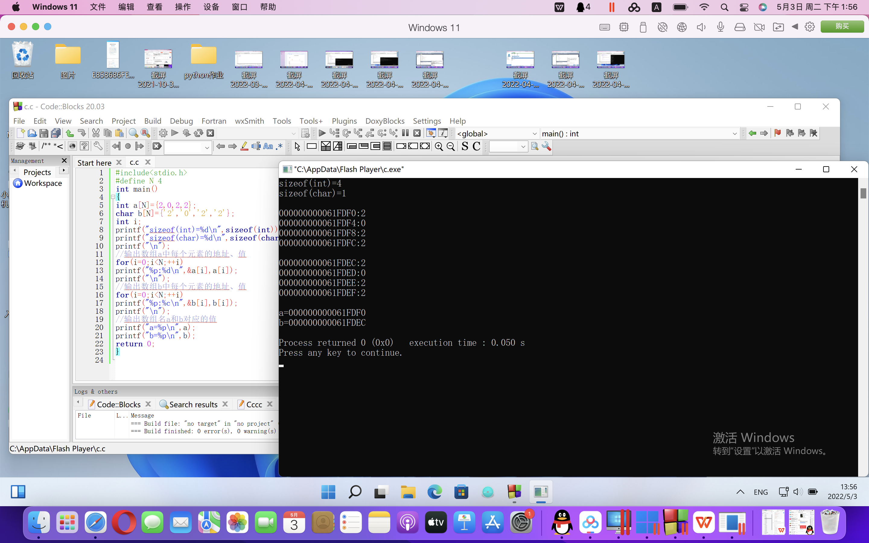The width and height of the screenshot is (869, 543).
Task: Switch to the Start here tab
Action: 94,163
